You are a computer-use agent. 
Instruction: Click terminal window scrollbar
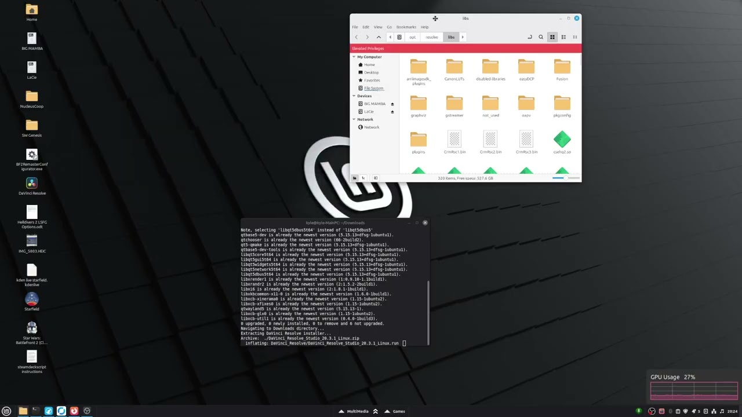click(x=428, y=312)
